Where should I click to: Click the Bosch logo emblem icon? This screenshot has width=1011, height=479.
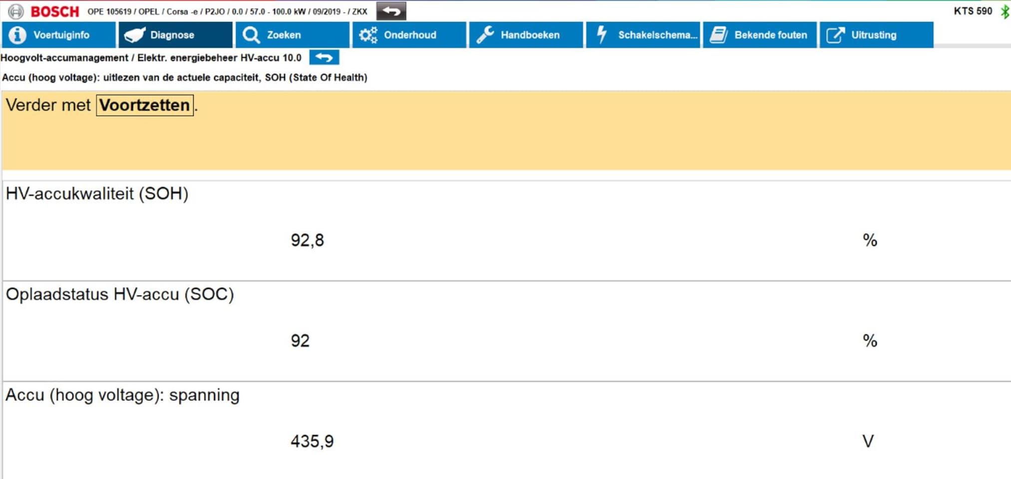click(15, 11)
